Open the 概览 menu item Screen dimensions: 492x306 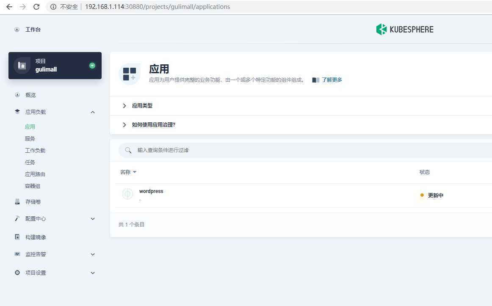point(30,95)
